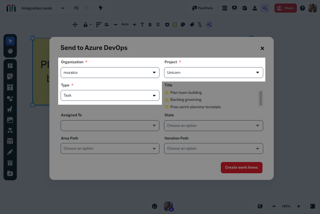
Task: Open the templates icon in left sidebar
Action: coord(10,66)
